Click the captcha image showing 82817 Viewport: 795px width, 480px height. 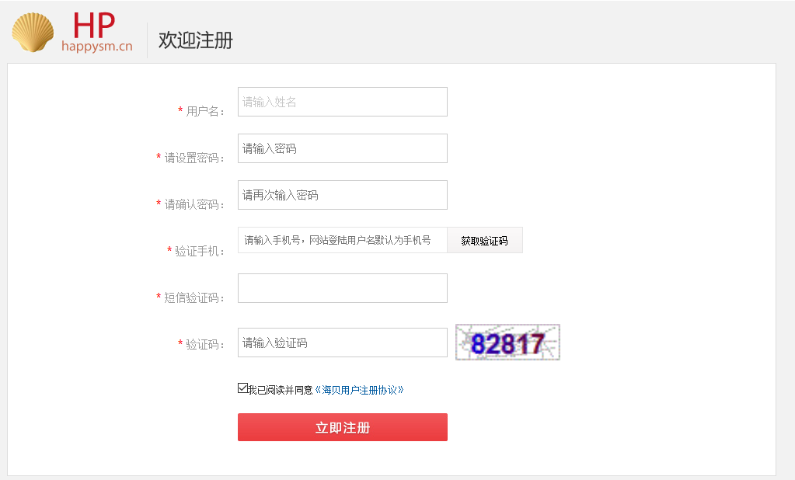507,341
